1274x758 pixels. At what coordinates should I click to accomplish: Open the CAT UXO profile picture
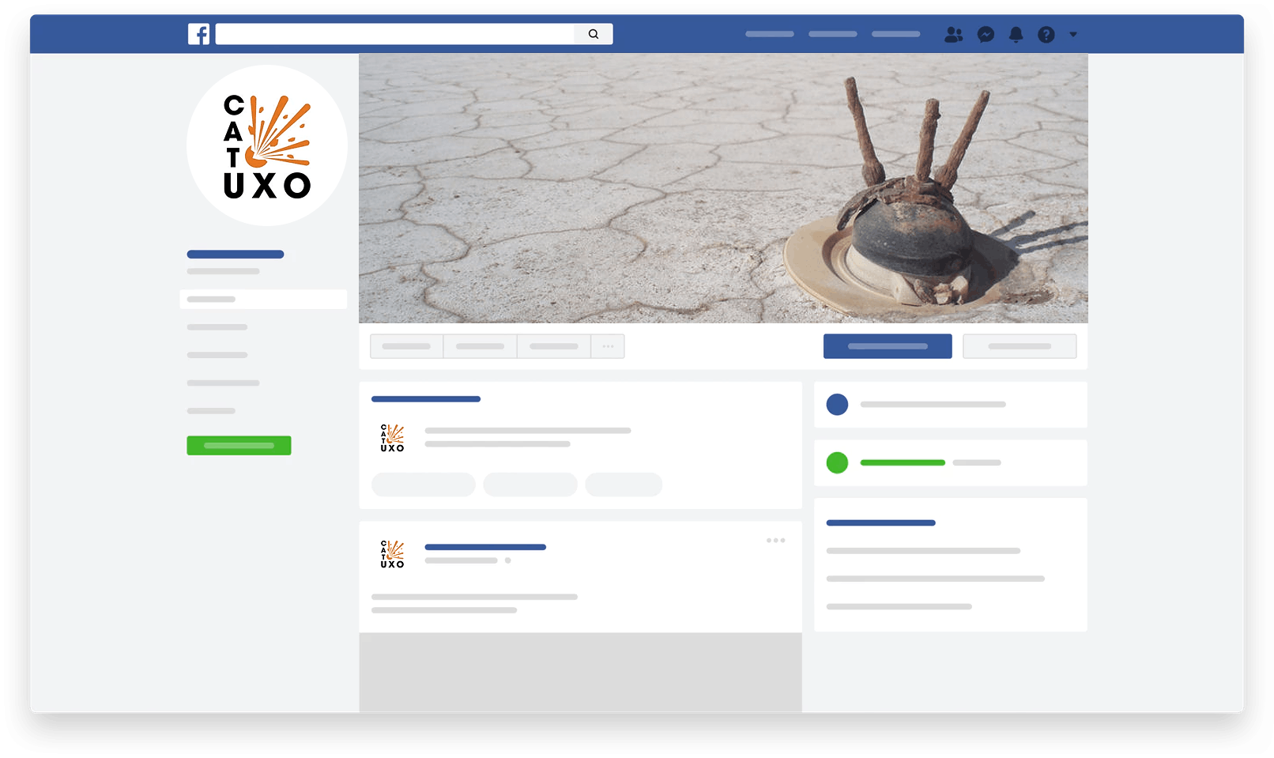point(267,146)
